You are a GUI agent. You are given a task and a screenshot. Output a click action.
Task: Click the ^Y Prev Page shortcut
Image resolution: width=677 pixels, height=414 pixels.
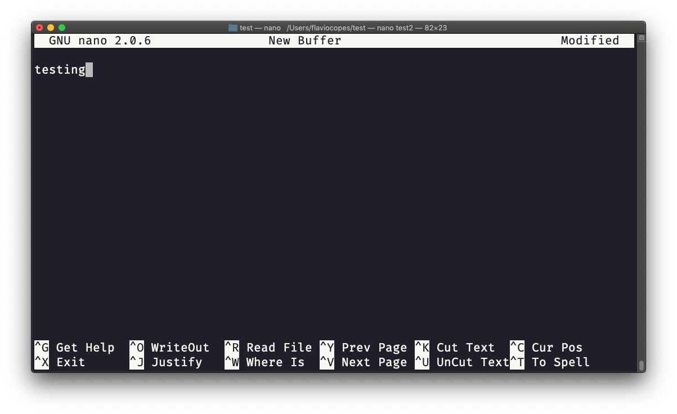click(x=363, y=348)
